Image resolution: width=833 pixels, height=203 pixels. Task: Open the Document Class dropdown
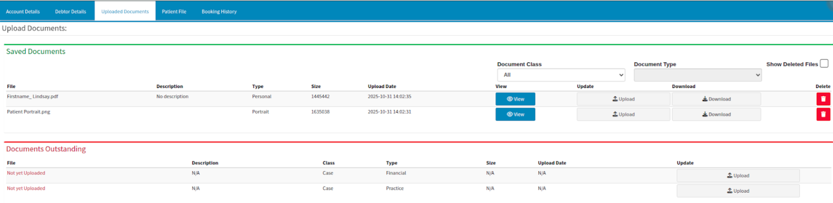(561, 75)
